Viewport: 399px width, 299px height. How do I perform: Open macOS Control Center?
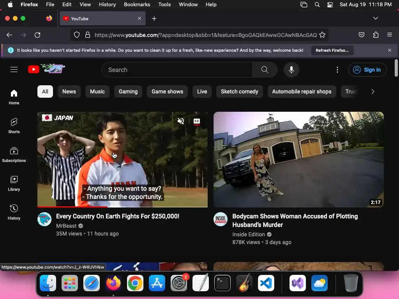[x=330, y=5]
